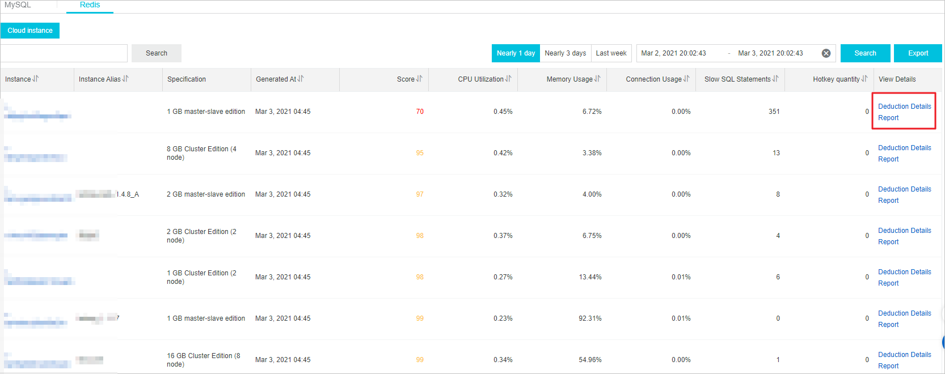
Task: Select the Nearly 3 days range
Action: [566, 53]
